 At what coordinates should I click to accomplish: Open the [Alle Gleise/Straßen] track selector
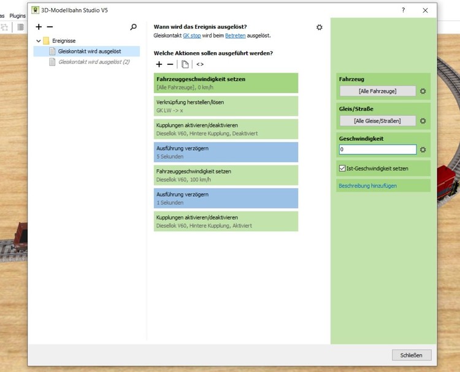(x=378, y=121)
